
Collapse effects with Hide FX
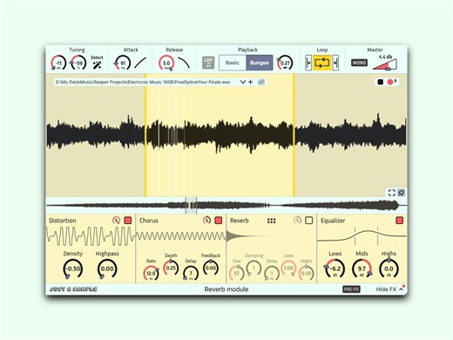[x=389, y=289]
